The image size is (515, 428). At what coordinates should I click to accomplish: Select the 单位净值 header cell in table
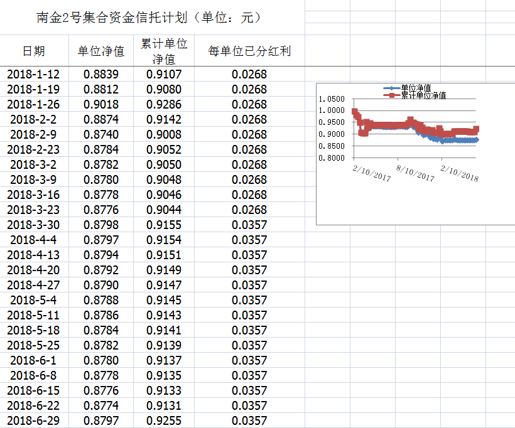(x=100, y=51)
